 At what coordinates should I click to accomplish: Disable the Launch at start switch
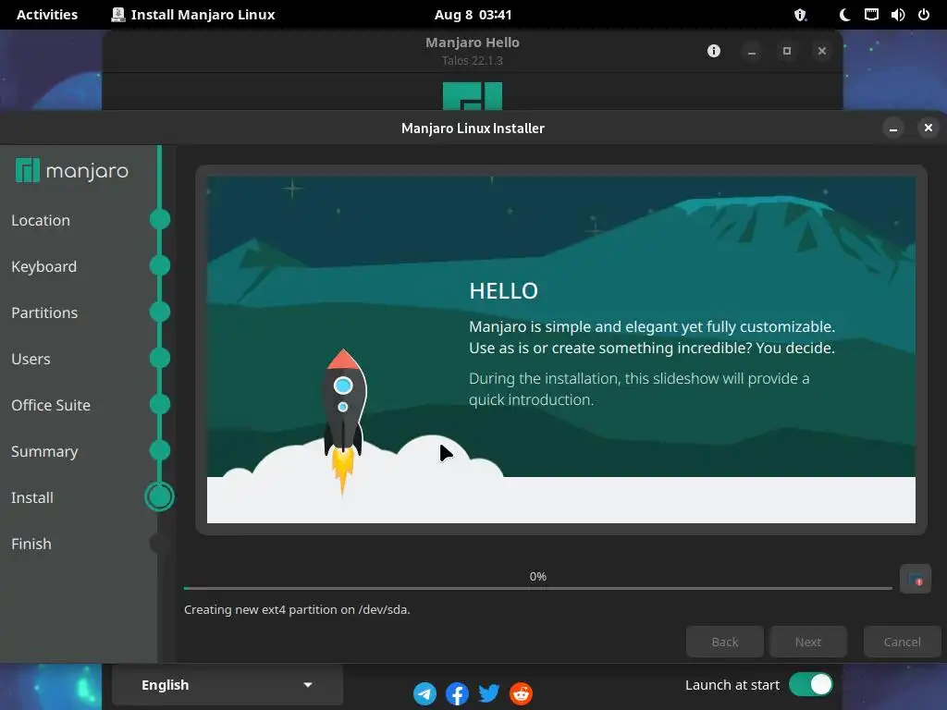click(810, 685)
